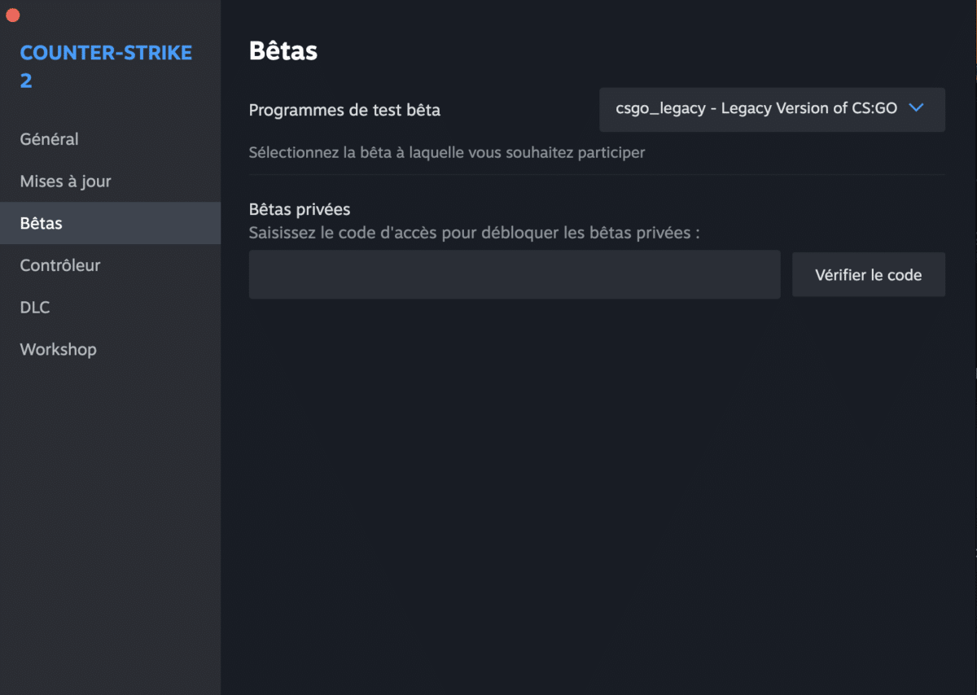Screen dimensions: 977x695
Task: Click the blue chevron in beta dropdown
Action: 916,108
